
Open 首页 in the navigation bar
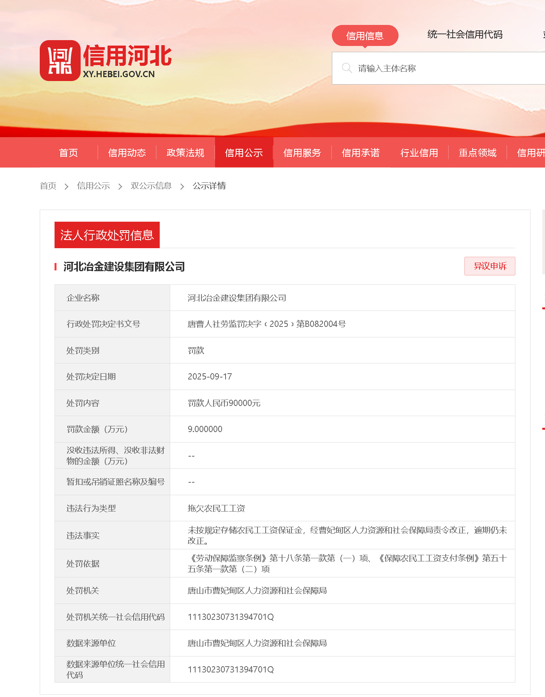(69, 153)
